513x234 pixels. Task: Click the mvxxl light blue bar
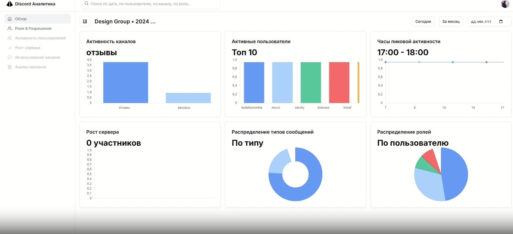point(282,82)
